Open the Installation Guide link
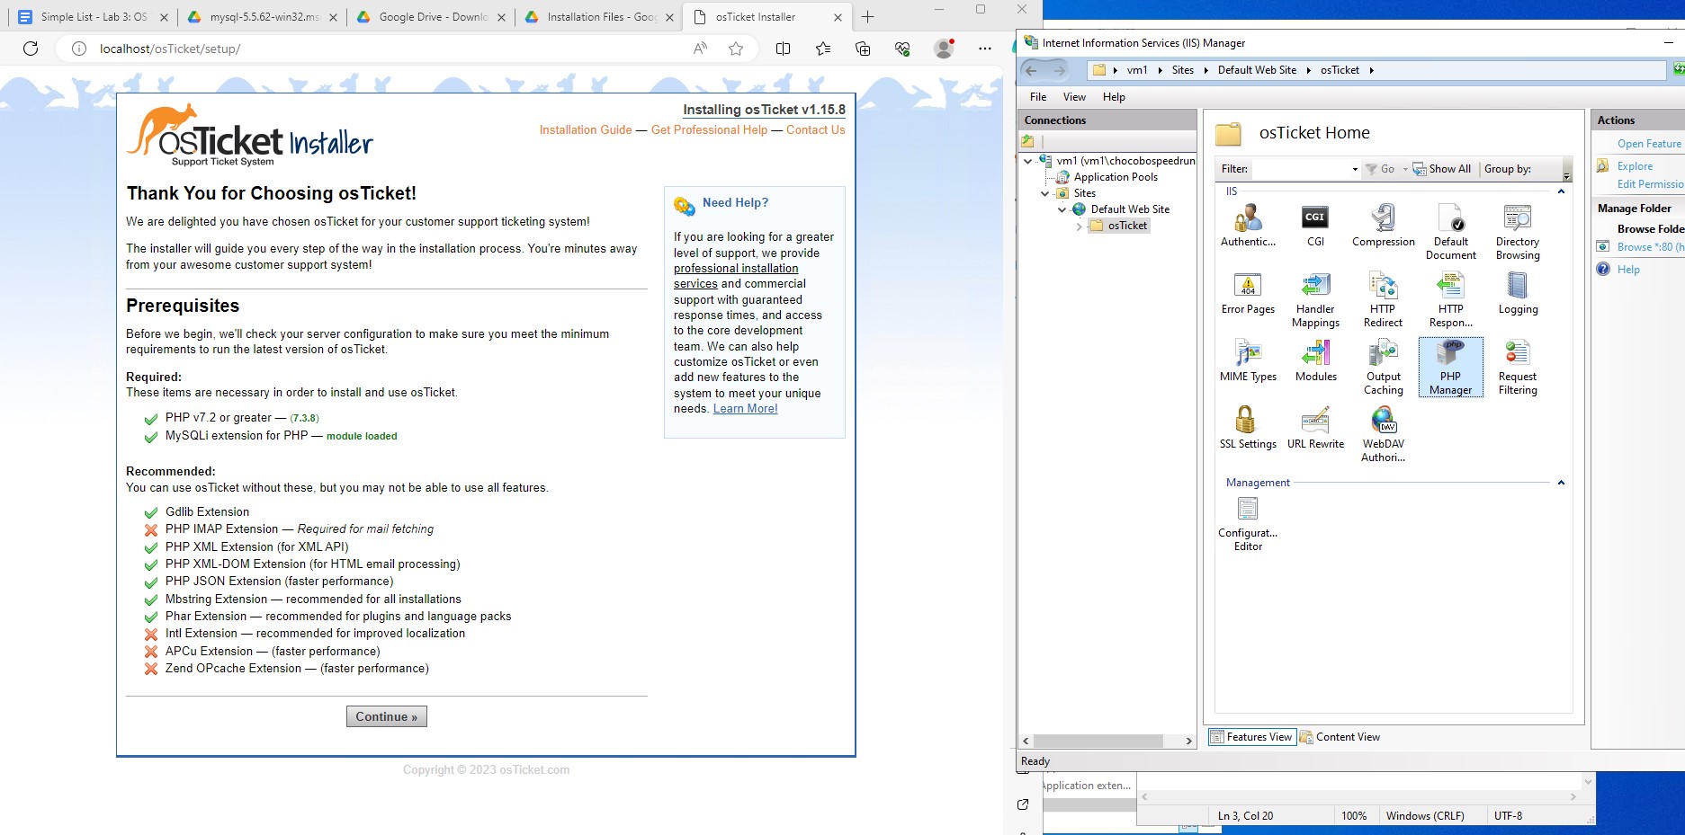1685x835 pixels. [x=586, y=130]
